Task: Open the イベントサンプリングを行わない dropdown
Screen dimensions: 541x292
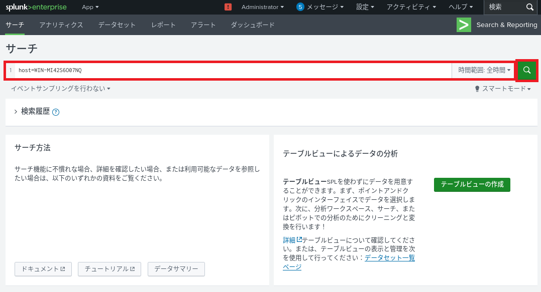Action: [60, 89]
